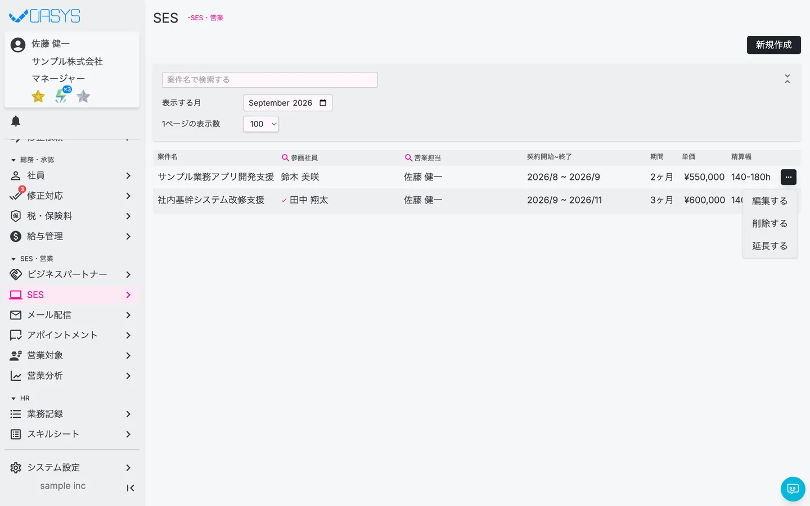
Task: Click 田中 翔太 in the member column
Action: tap(308, 200)
